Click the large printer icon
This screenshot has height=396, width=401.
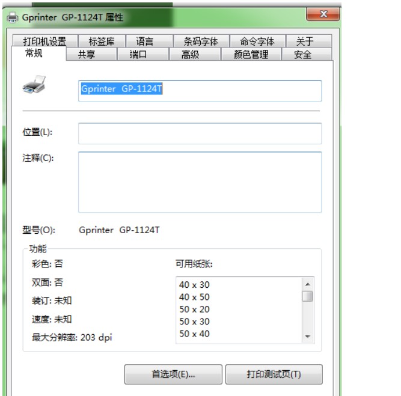pyautogui.click(x=34, y=85)
